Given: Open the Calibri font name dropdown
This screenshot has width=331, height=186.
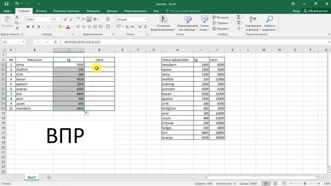Looking at the screenshot, I should (51, 20).
